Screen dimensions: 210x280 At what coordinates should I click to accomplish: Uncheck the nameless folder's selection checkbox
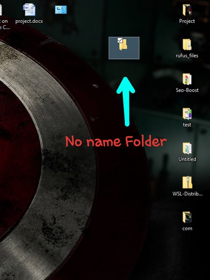(120, 40)
